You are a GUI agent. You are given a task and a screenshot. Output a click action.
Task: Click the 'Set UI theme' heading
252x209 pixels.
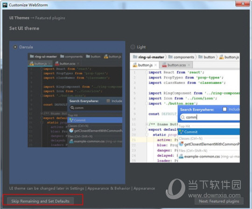coord(24,28)
